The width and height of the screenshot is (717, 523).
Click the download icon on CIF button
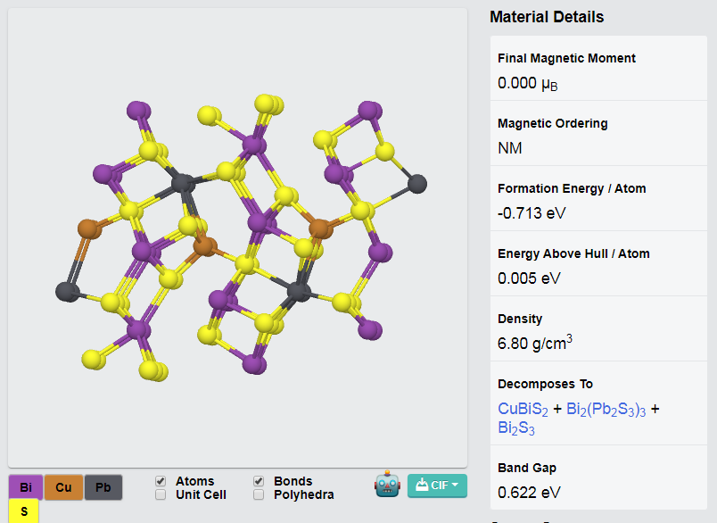pos(422,485)
